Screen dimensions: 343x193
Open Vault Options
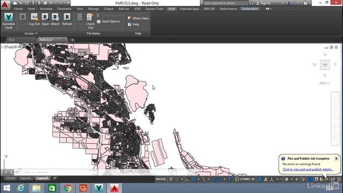pyautogui.click(x=108, y=21)
